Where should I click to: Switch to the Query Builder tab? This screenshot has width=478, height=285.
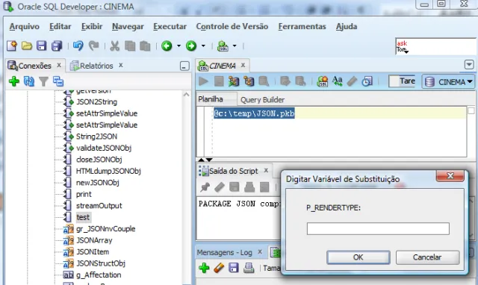pyautogui.click(x=262, y=99)
